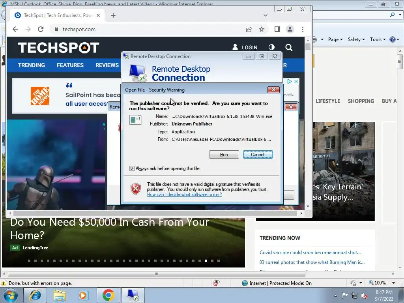The image size is (404, 303).
Task: Toggle Chrome side panel icon
Action: 277,29
